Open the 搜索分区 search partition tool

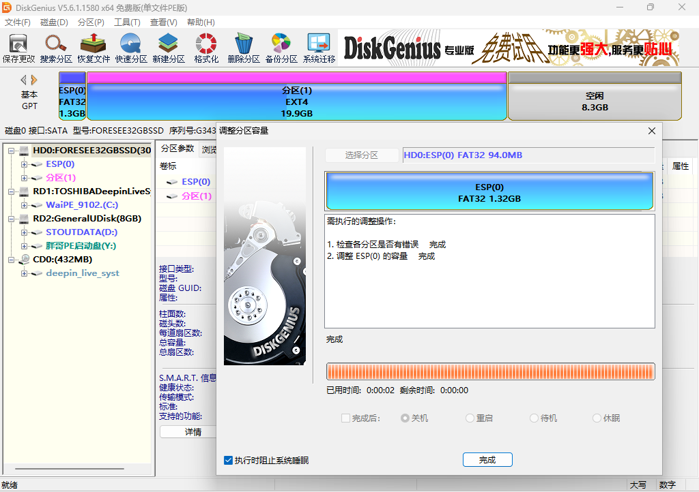(x=56, y=48)
